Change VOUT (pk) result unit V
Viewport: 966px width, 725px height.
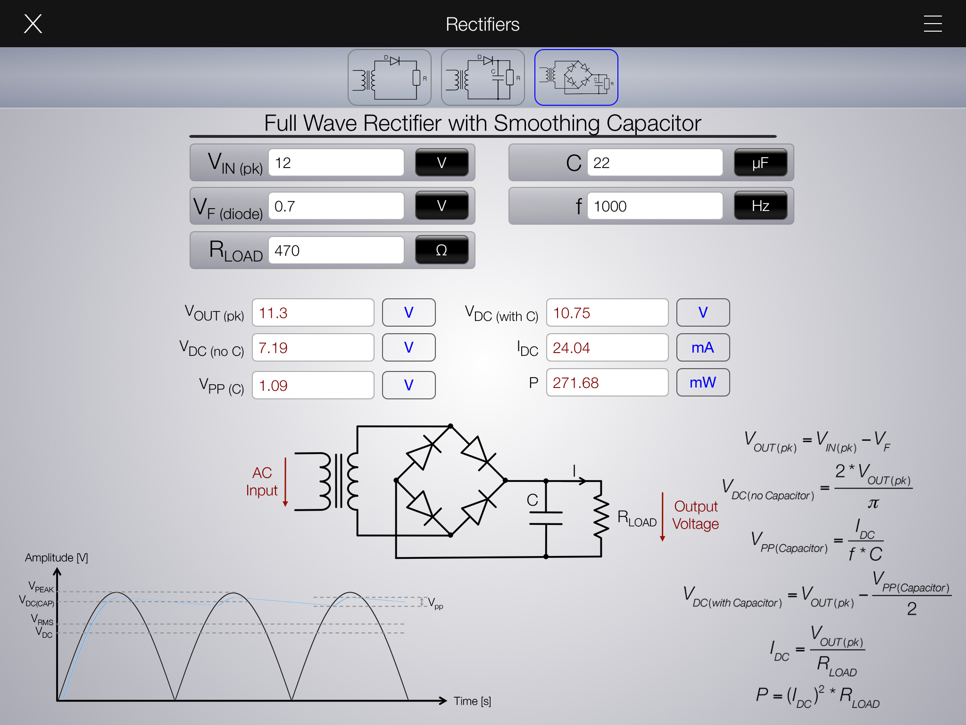coord(408,312)
